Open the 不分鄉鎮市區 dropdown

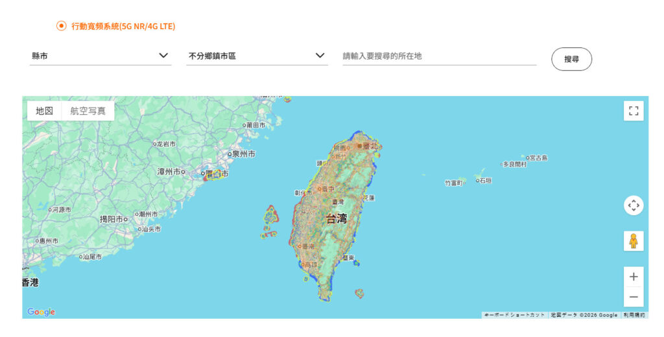click(x=257, y=56)
